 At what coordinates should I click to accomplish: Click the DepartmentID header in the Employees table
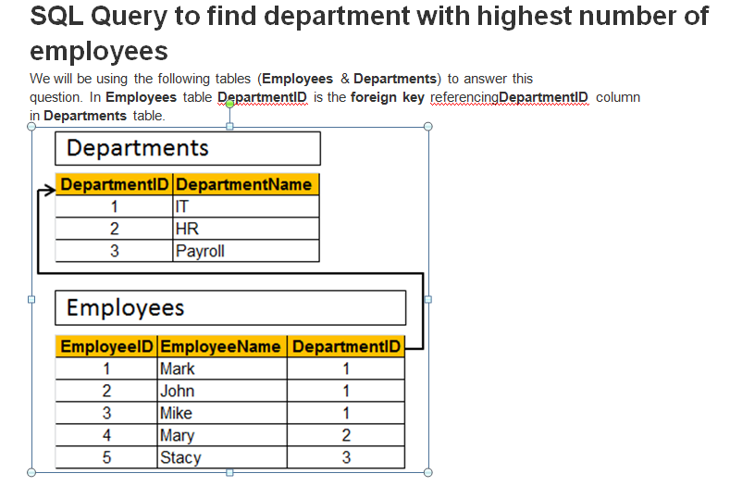tap(346, 346)
